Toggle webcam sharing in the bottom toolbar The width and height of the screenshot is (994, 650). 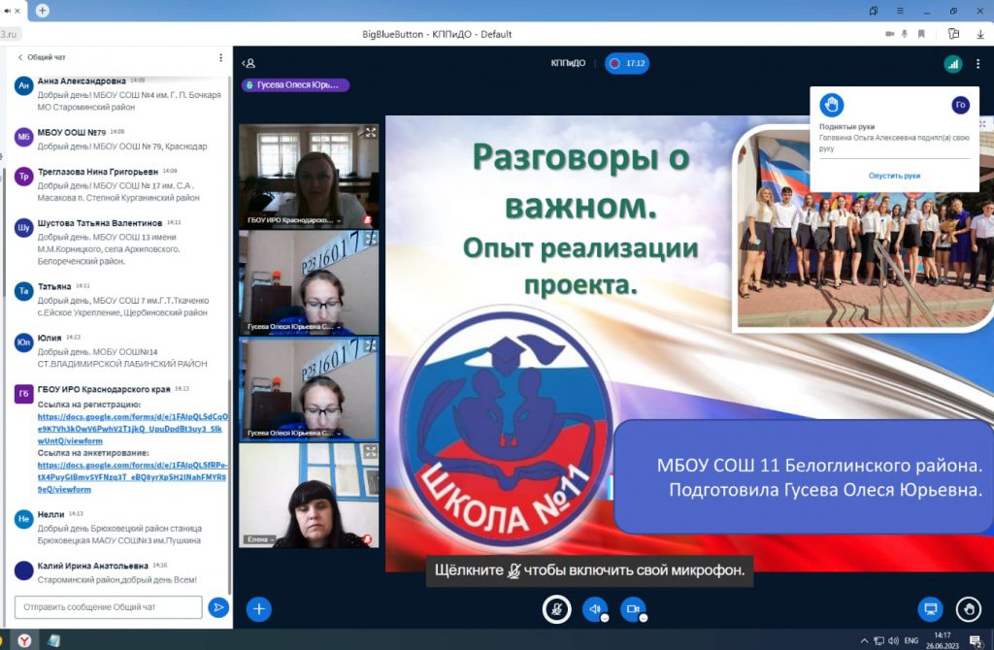coord(633,608)
